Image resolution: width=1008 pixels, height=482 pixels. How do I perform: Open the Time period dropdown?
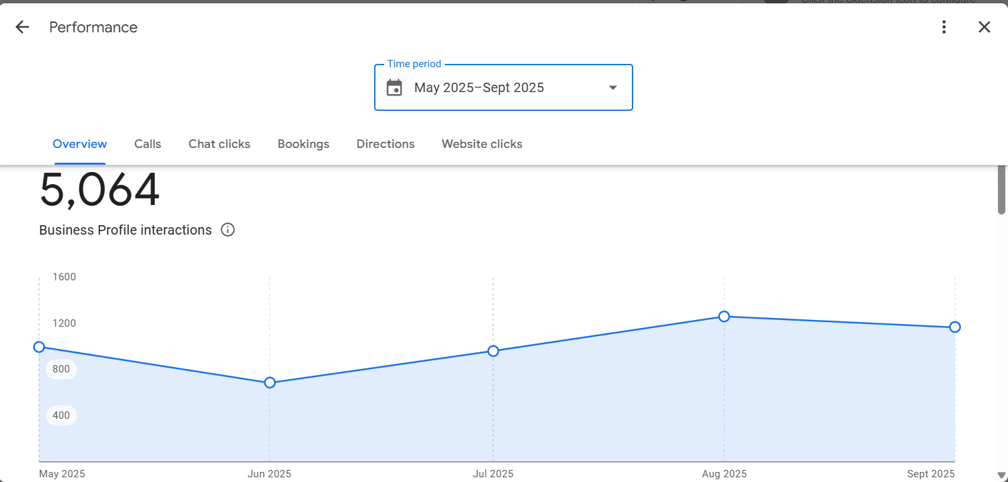click(503, 87)
